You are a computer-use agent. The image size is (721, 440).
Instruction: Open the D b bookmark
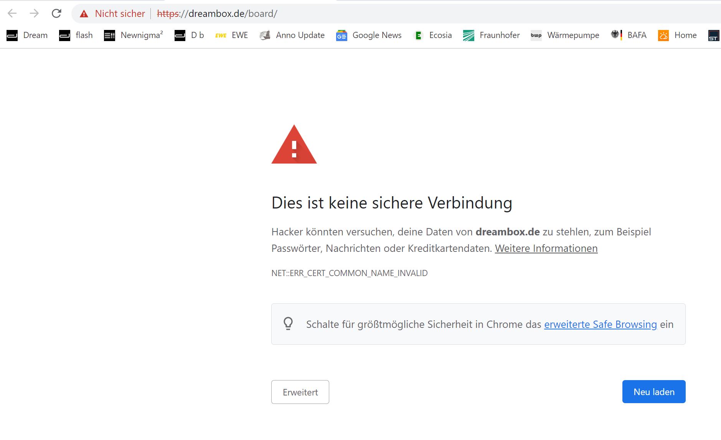(x=189, y=35)
